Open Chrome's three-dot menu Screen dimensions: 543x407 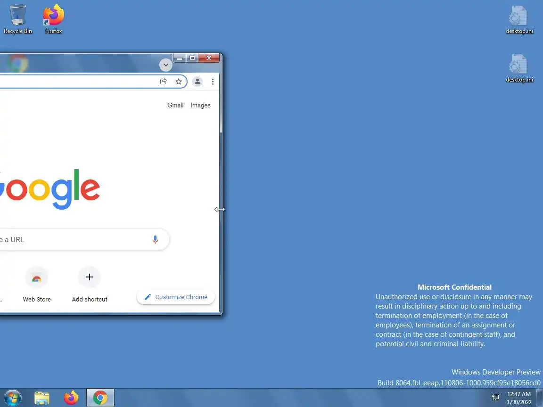click(x=213, y=81)
